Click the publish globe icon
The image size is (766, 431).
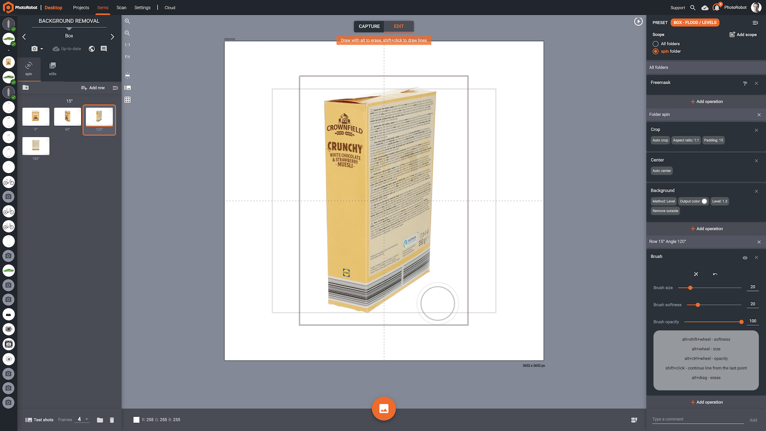coord(91,48)
